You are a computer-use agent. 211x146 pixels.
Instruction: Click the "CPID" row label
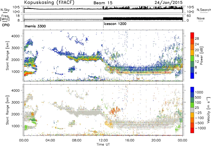click(x=6, y=25)
